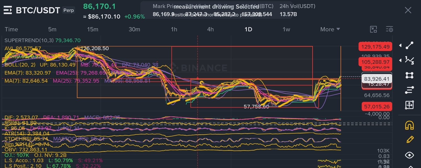Toggle the pencil drawing mode
This screenshot has height=168, width=421.
[410, 140]
